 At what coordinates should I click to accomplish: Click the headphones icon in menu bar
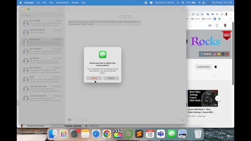click(x=178, y=3)
